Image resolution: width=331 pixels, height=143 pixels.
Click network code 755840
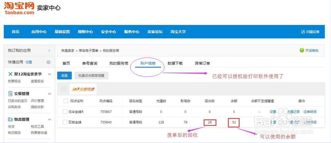point(106,122)
